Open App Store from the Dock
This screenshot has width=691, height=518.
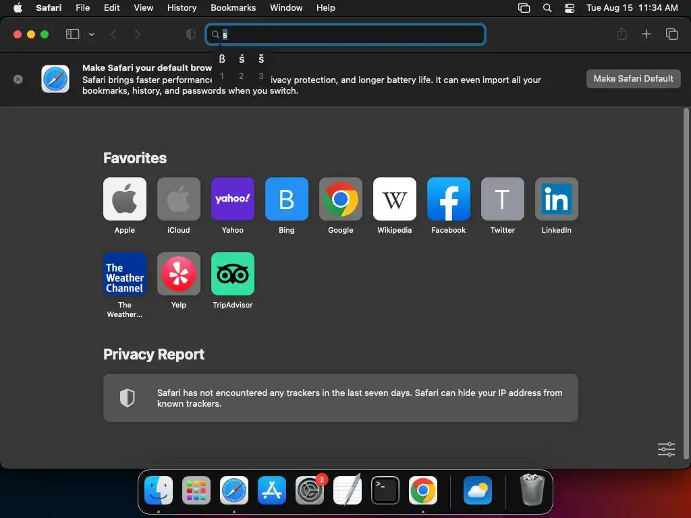pyautogui.click(x=272, y=490)
